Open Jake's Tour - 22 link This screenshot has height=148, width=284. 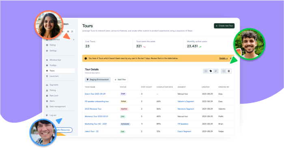pyautogui.click(x=92, y=131)
